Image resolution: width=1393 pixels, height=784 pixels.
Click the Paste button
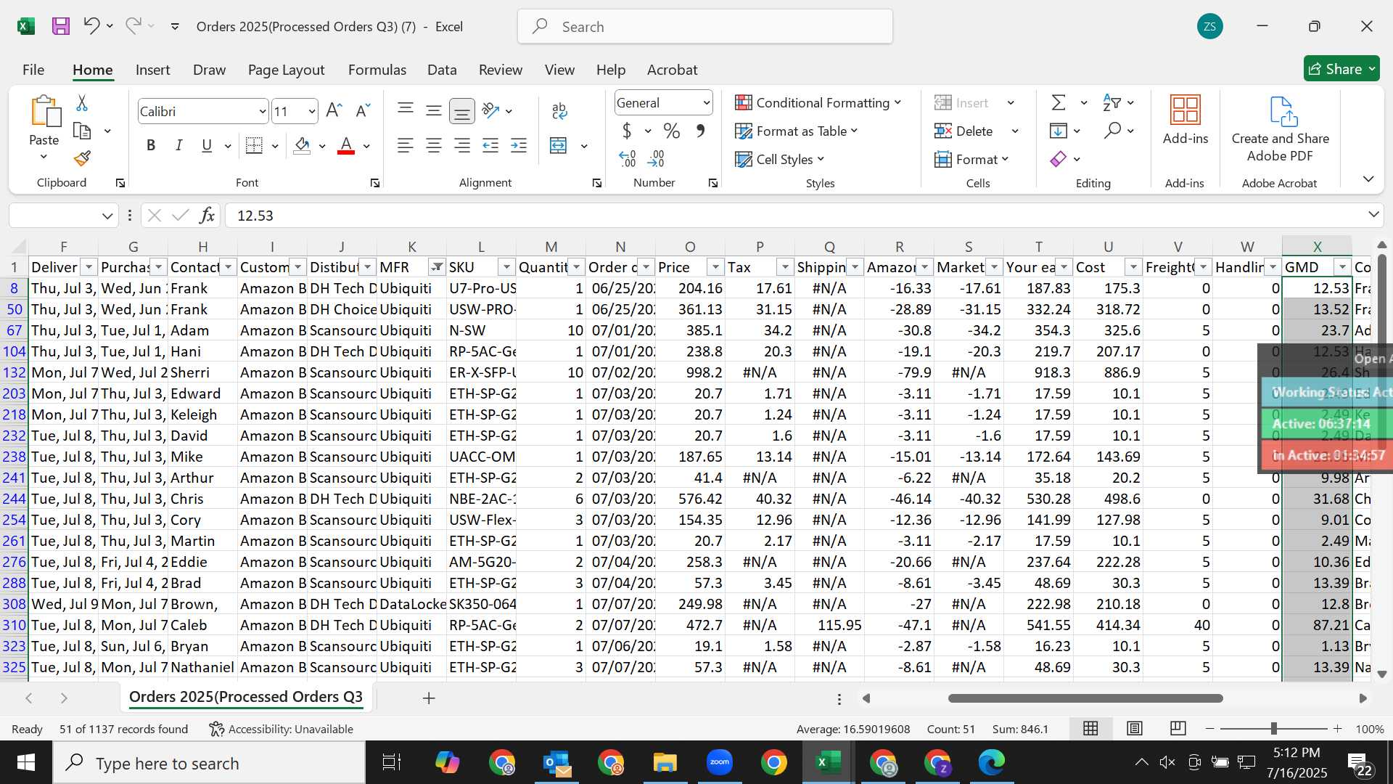click(x=44, y=122)
